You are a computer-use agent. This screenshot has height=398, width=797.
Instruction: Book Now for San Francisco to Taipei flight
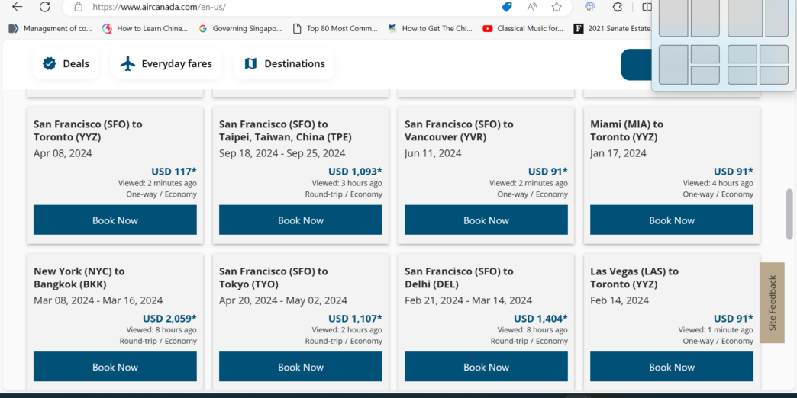tap(301, 220)
